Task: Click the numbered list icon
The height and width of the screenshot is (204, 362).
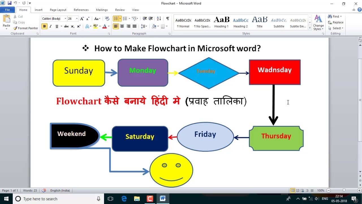Action: coord(125,19)
